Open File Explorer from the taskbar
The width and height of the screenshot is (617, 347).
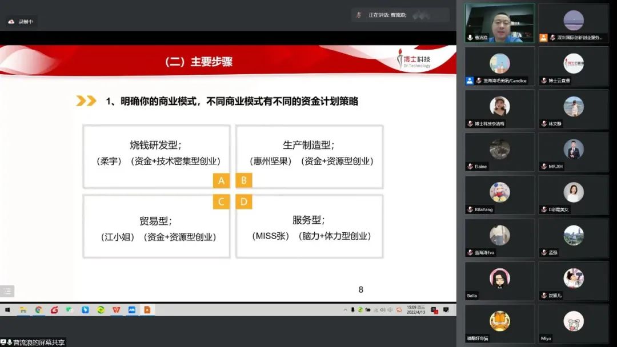[23, 310]
